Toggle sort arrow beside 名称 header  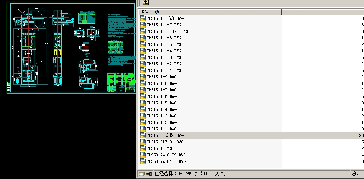click(157, 12)
